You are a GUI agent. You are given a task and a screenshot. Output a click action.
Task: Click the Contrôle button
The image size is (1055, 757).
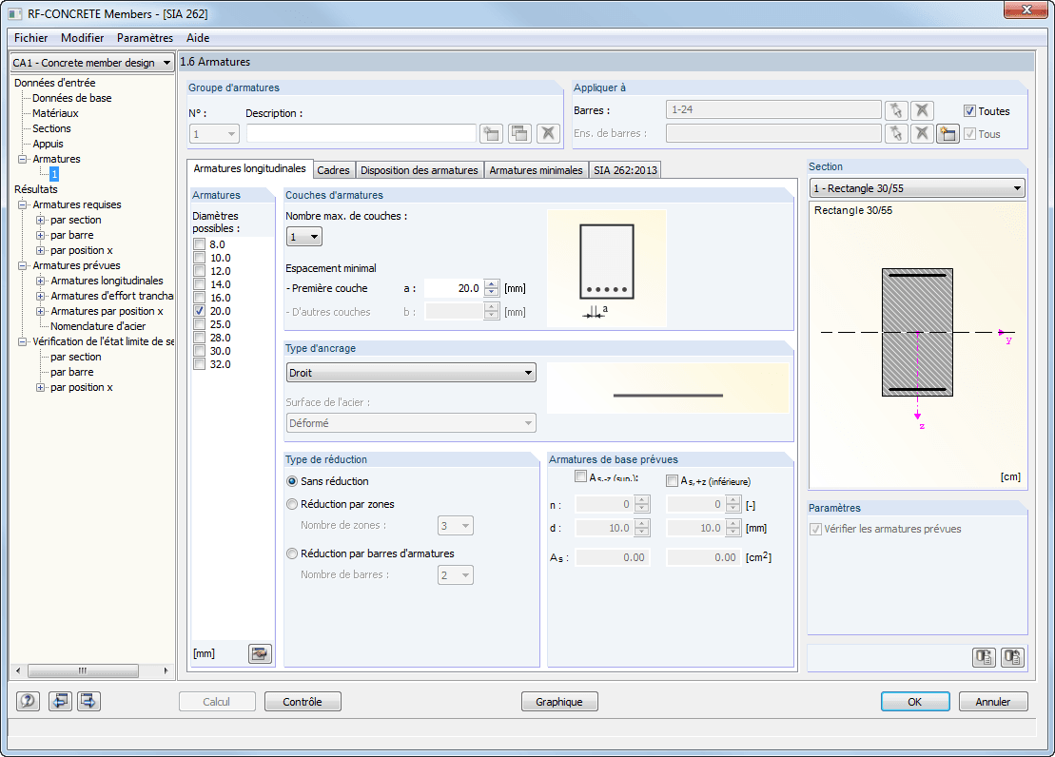303,702
